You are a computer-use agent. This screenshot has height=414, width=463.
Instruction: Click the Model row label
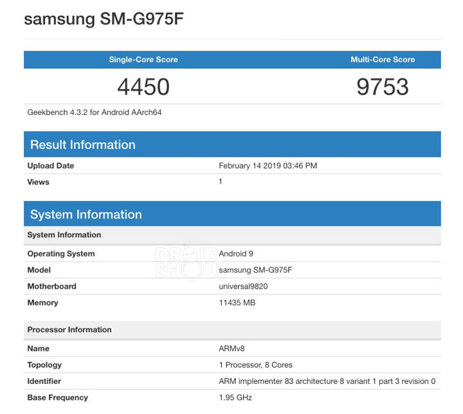click(x=39, y=270)
